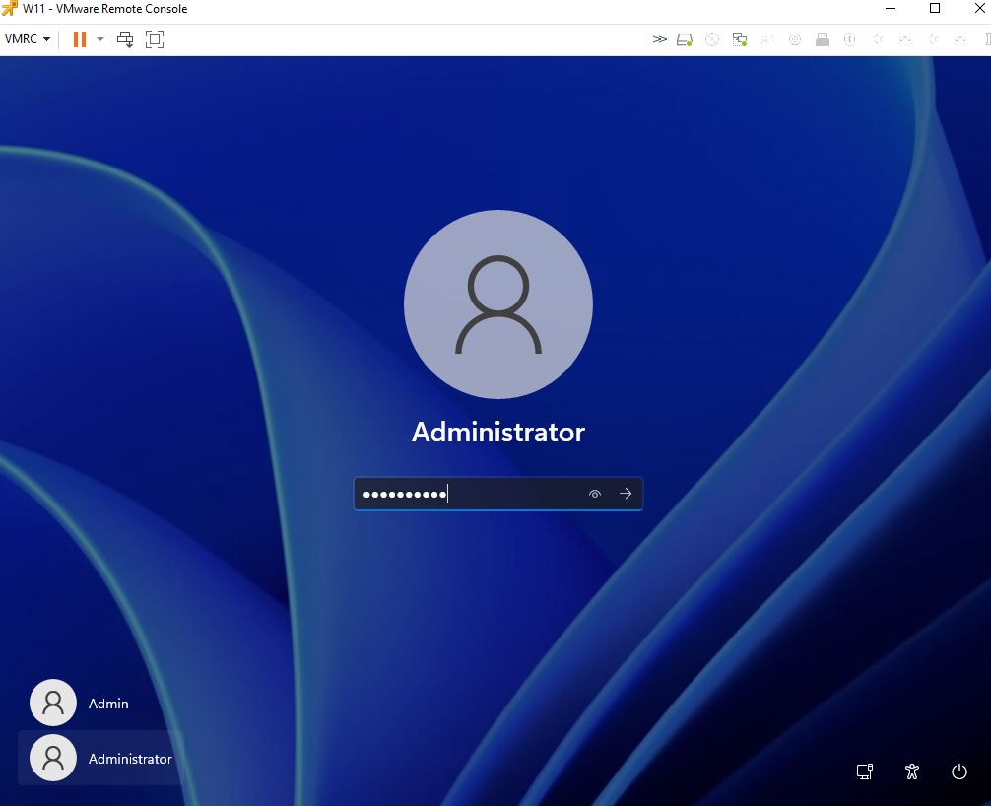Image resolution: width=991 pixels, height=806 pixels.
Task: Pause the virtual machine
Action: point(80,39)
